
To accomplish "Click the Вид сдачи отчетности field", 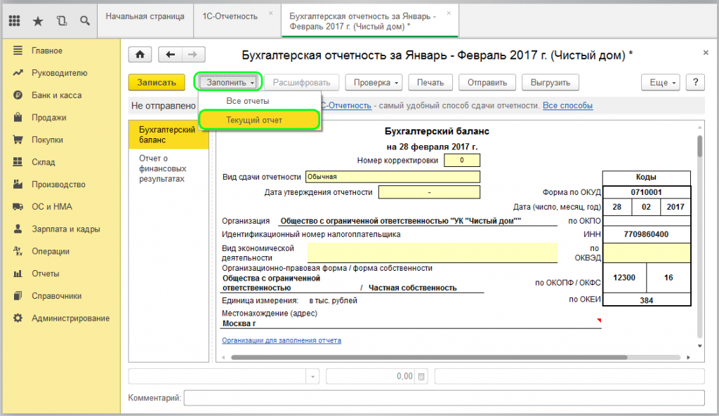I will point(393,177).
